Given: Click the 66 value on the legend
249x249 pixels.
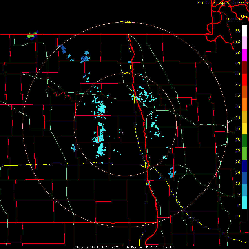Looking at the screenshot, I should pos(238,30).
